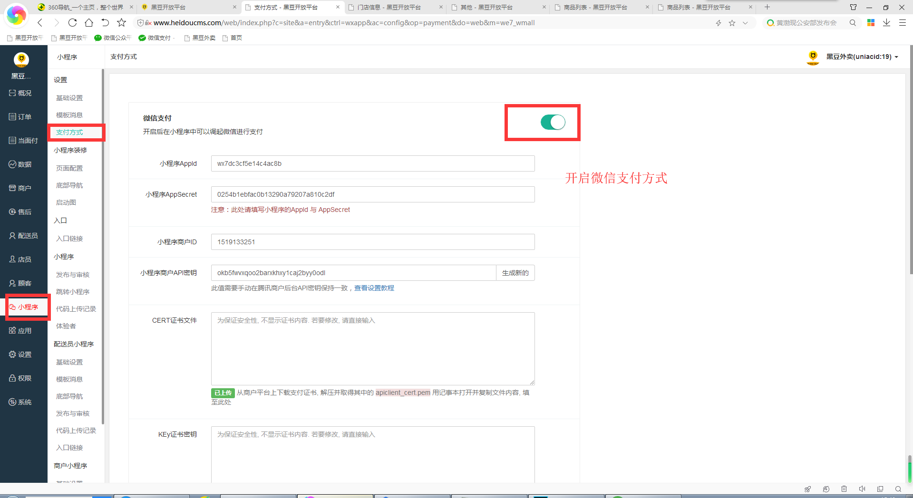Open the browser downloads icon
The height and width of the screenshot is (498, 913).
886,22
